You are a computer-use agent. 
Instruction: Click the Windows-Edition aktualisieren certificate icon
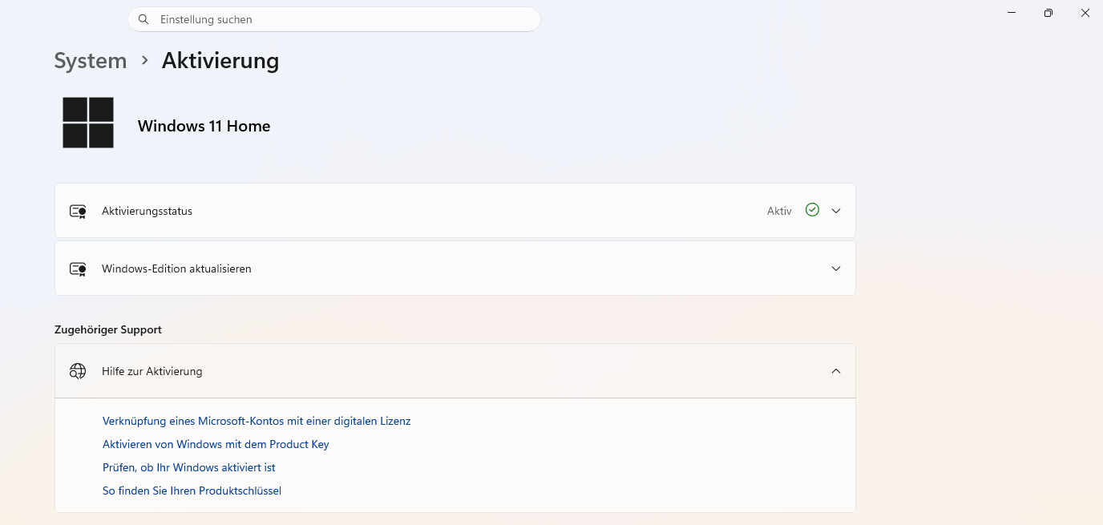78,269
